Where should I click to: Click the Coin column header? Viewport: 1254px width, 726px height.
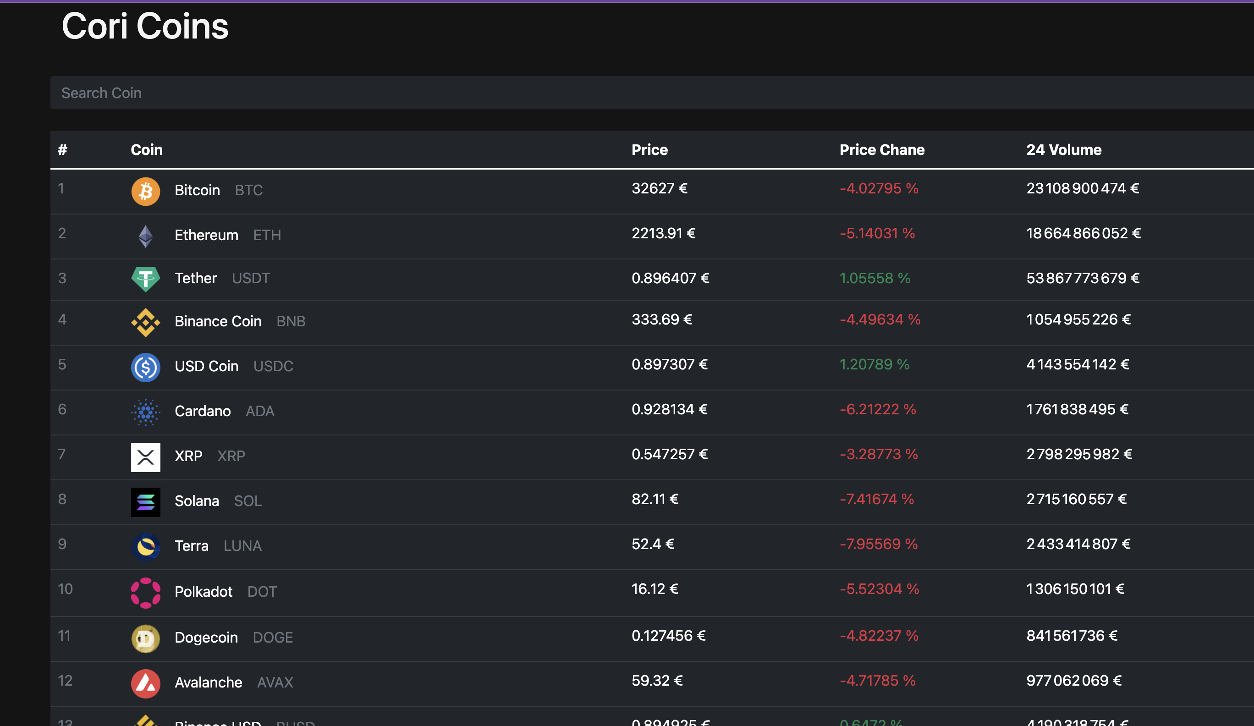tap(146, 150)
